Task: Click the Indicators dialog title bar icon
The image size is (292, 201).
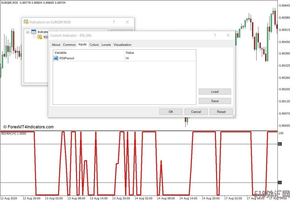Action: click(x=26, y=22)
